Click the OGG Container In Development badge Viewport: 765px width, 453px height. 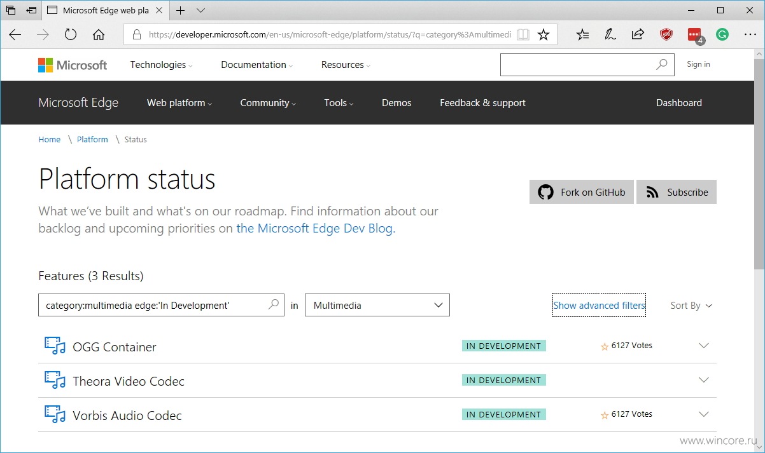(504, 346)
